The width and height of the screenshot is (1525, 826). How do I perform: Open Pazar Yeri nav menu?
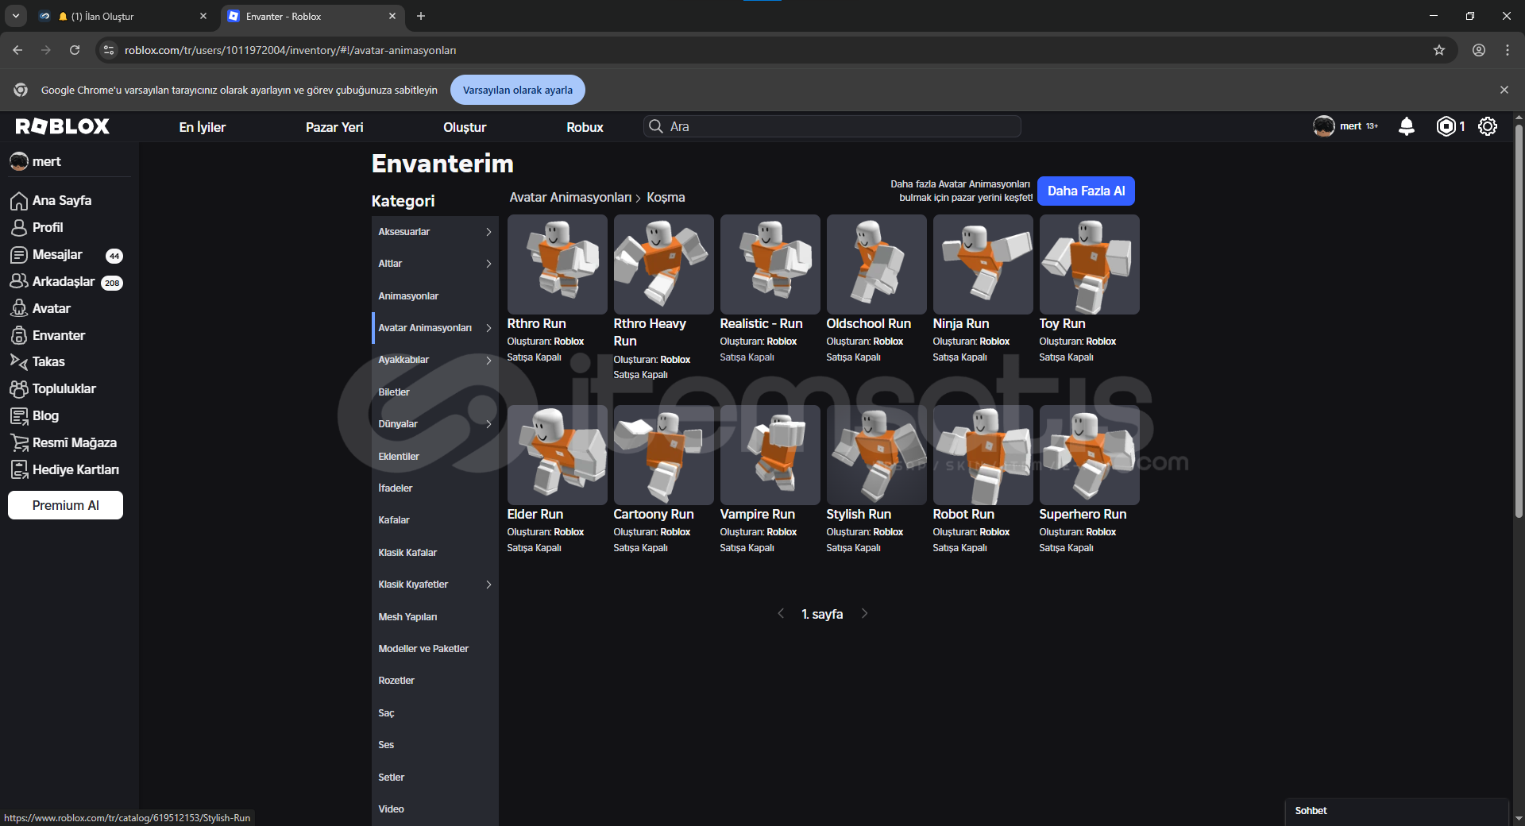[x=334, y=127]
